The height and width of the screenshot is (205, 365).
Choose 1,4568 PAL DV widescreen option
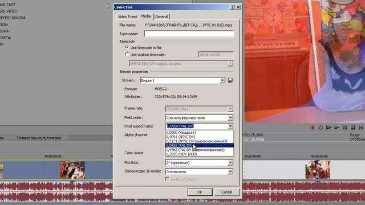coord(200,150)
